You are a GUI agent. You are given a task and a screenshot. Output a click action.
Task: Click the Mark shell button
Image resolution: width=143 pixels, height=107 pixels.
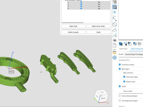coord(73,26)
